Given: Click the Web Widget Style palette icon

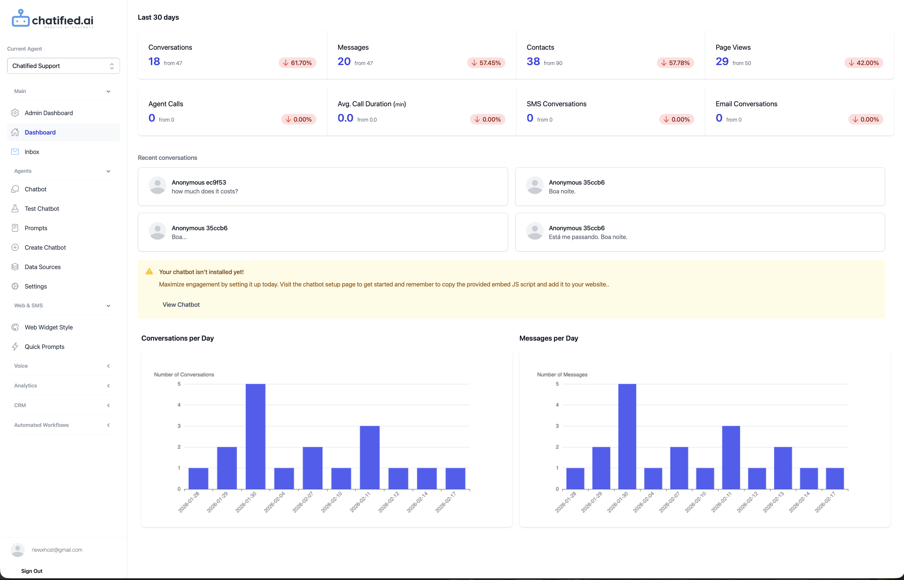Looking at the screenshot, I should coord(15,327).
